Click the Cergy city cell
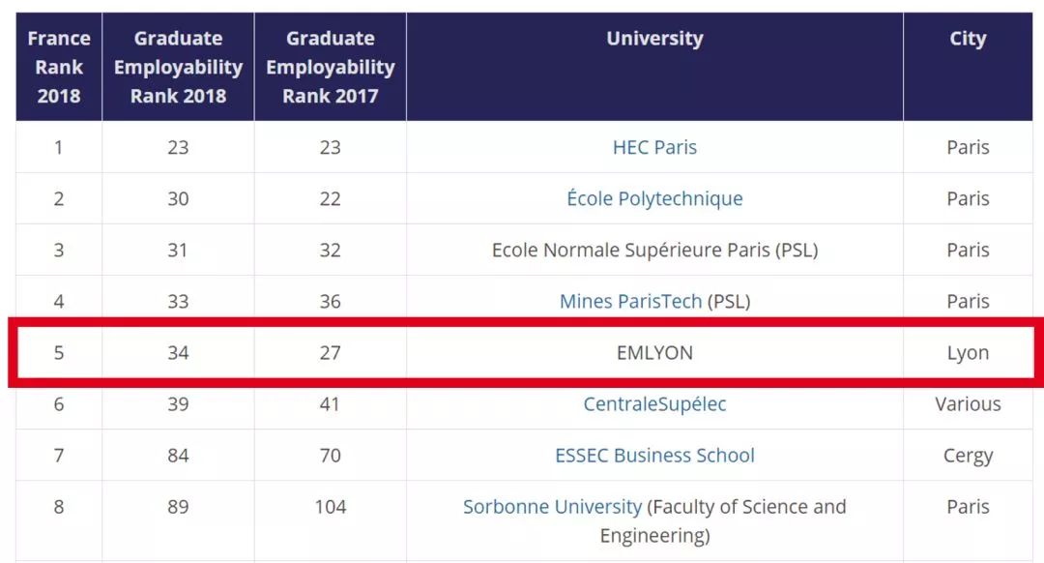Image resolution: width=1044 pixels, height=563 pixels. (x=968, y=455)
